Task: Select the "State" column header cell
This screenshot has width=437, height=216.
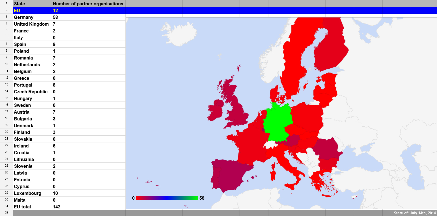Action: (32, 4)
